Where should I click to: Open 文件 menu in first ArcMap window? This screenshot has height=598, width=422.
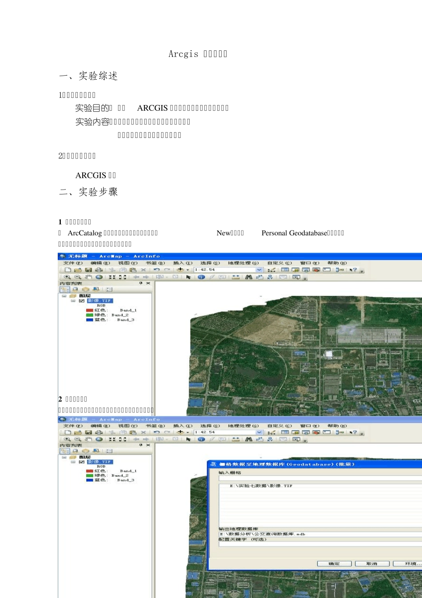(72, 263)
